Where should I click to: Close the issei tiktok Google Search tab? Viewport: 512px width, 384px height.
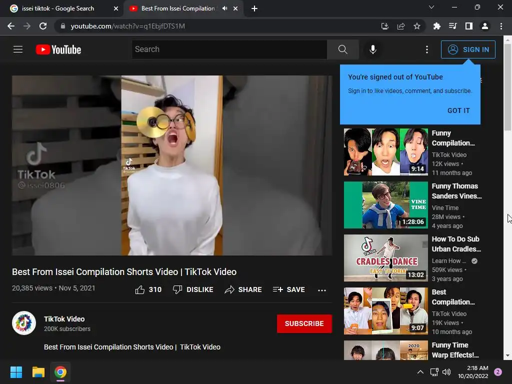pos(116,8)
